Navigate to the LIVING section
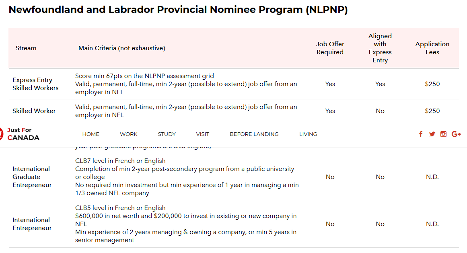467x253 pixels. point(308,134)
